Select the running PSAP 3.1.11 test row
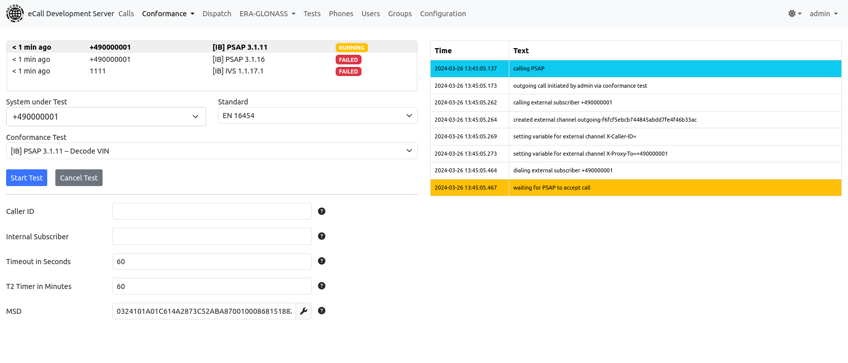848x363 pixels. click(x=211, y=47)
